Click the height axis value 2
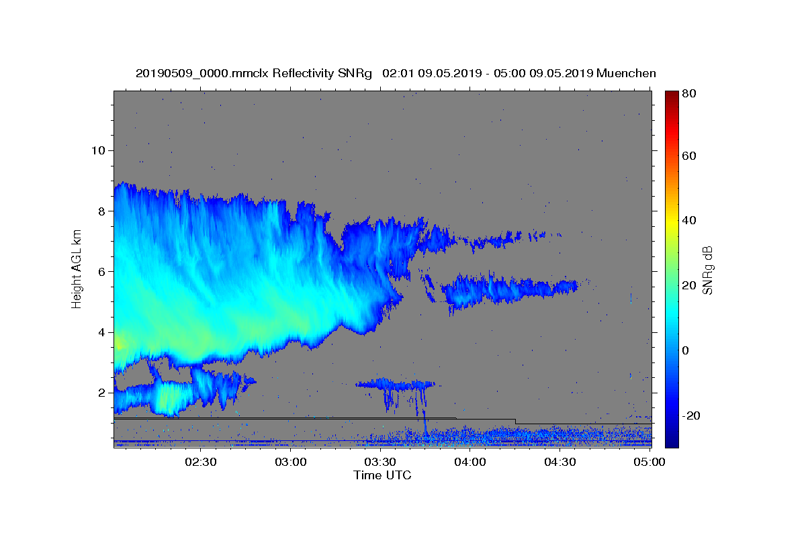 [102, 393]
